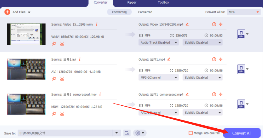Image resolution: width=263 pixels, height=138 pixels.
Task: Open the compress settings icon for 合并1_compressed.mp4
Action: (x=221, y=94)
